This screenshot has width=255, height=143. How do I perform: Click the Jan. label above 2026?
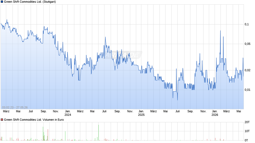pos(215,111)
